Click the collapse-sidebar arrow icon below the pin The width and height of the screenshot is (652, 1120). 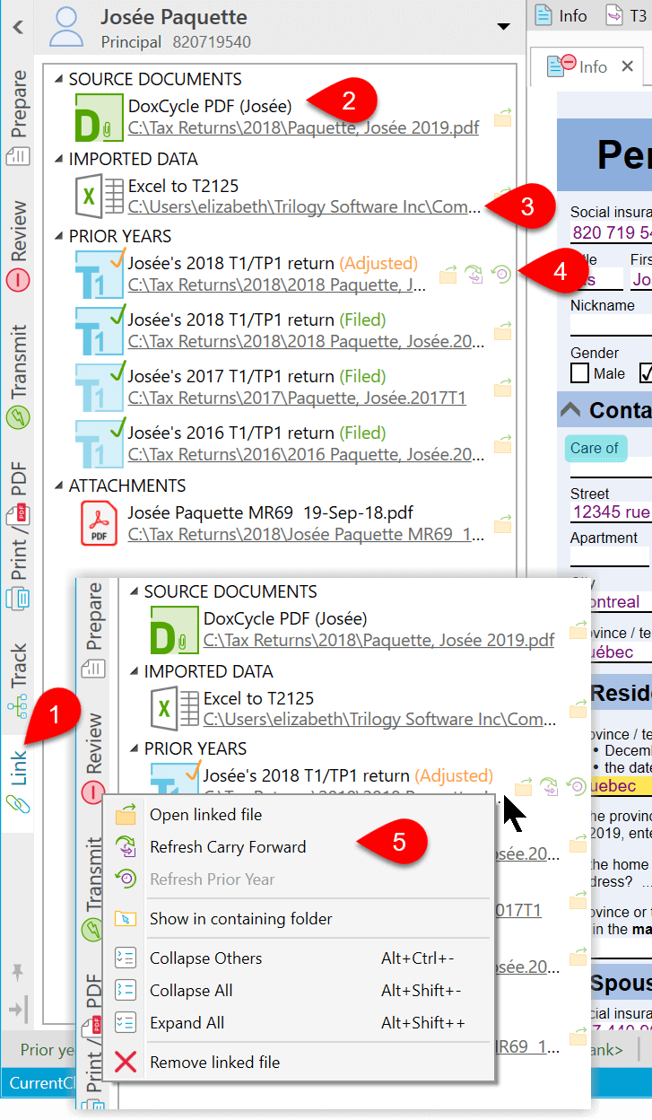click(x=17, y=1009)
